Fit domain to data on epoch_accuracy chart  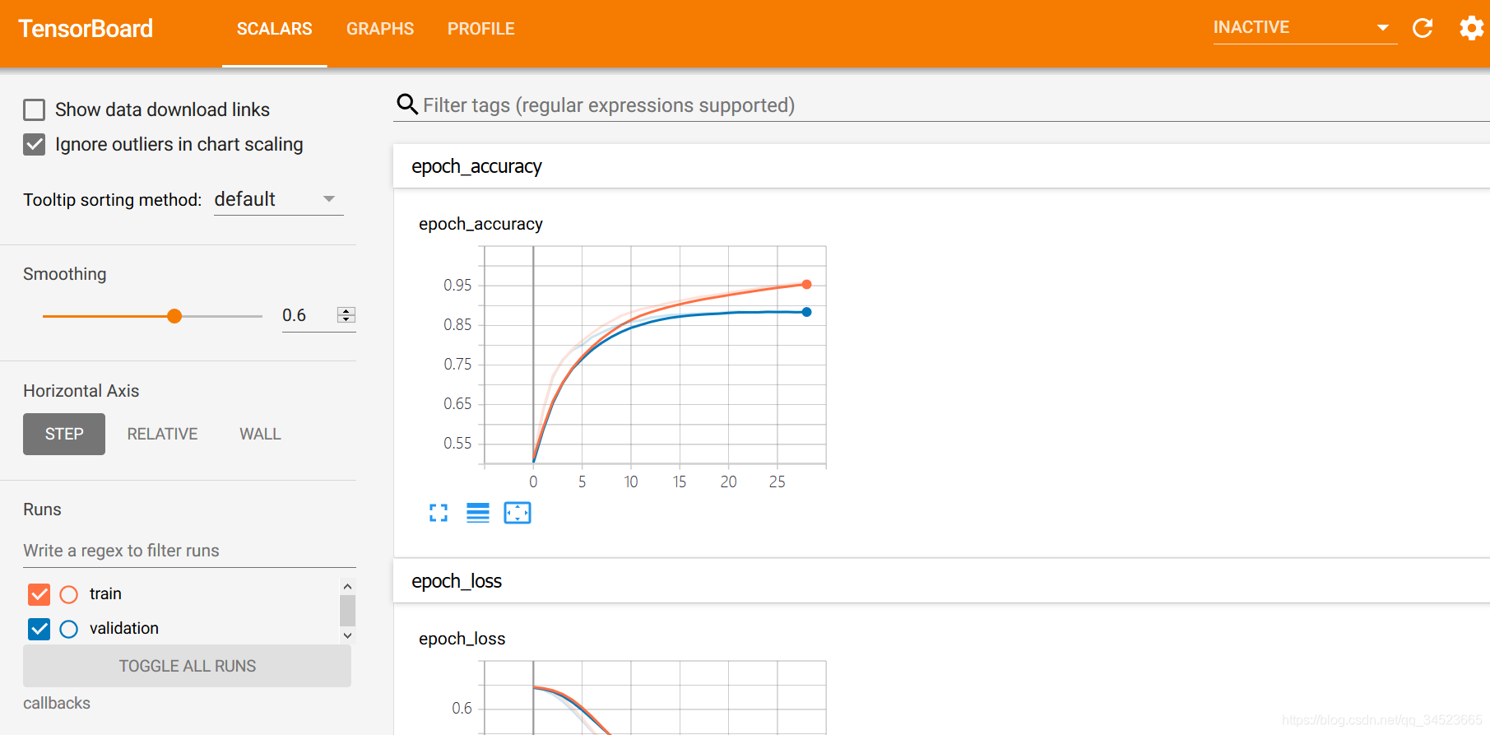tap(518, 513)
